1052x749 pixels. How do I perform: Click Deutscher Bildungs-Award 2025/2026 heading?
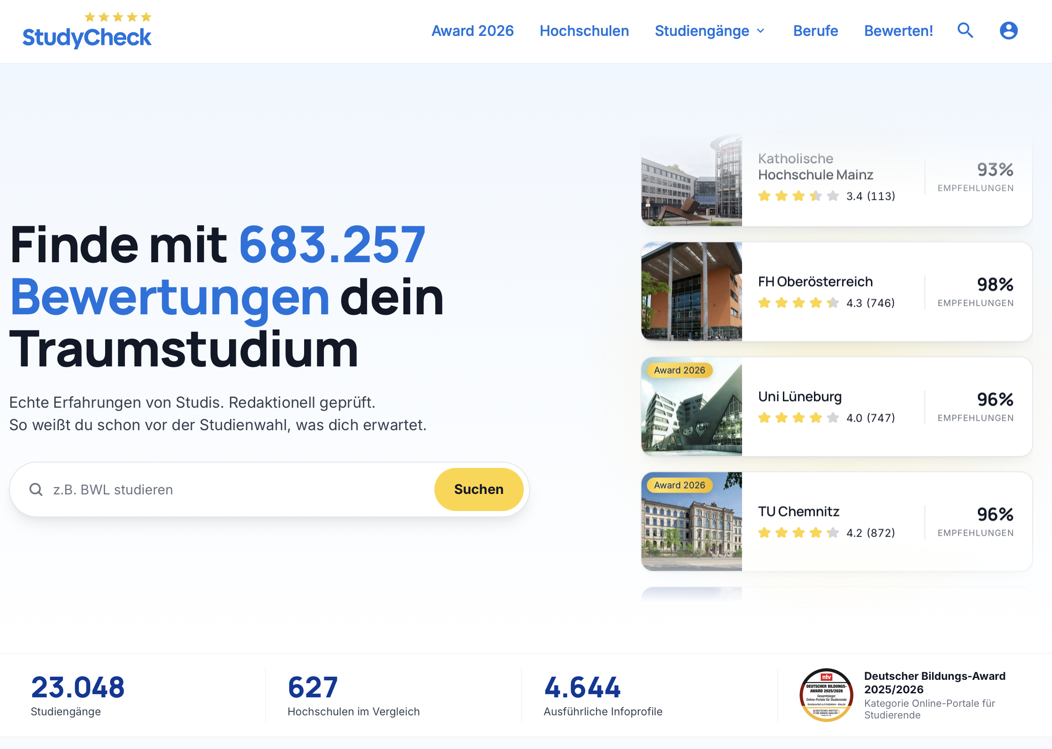(x=934, y=683)
